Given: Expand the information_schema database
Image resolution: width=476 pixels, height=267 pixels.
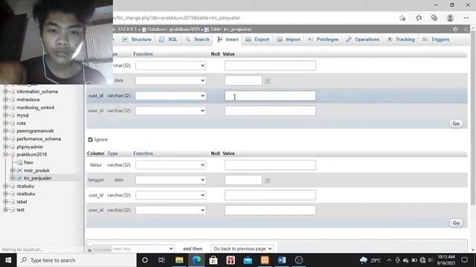Looking at the screenshot, I should (x=5, y=91).
